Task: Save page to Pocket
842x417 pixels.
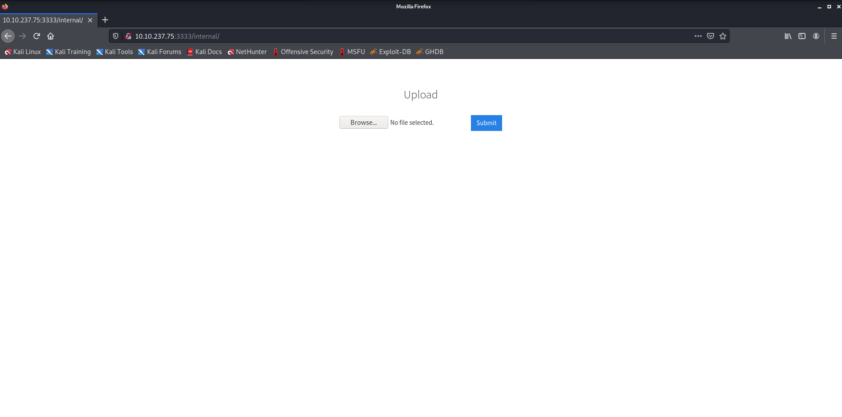Action: [x=710, y=36]
